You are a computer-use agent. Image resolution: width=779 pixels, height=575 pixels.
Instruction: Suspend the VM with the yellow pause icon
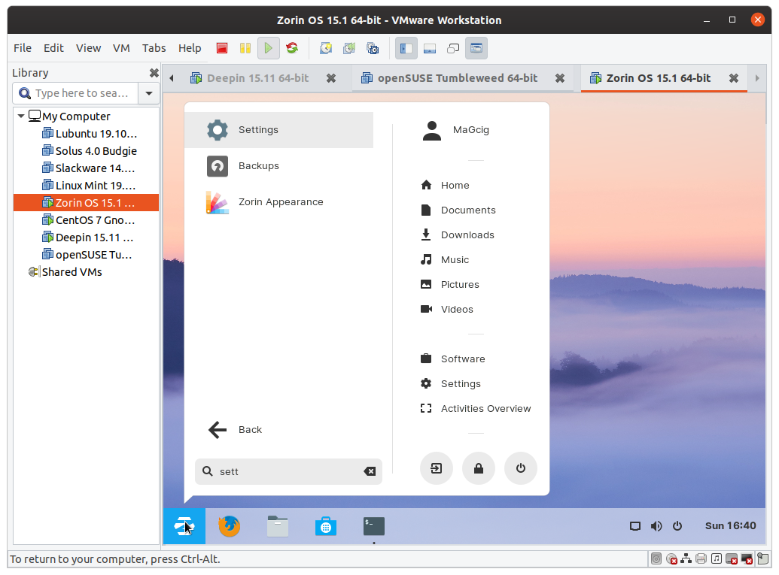(x=245, y=48)
